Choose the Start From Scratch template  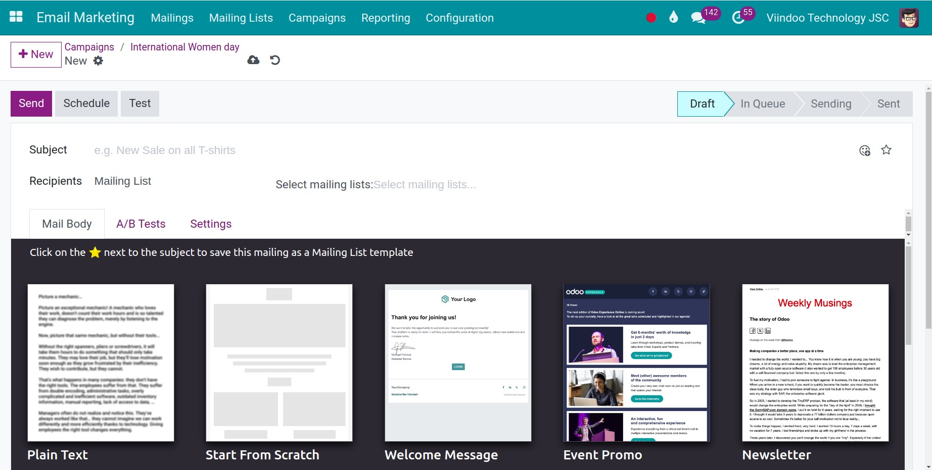(x=279, y=362)
